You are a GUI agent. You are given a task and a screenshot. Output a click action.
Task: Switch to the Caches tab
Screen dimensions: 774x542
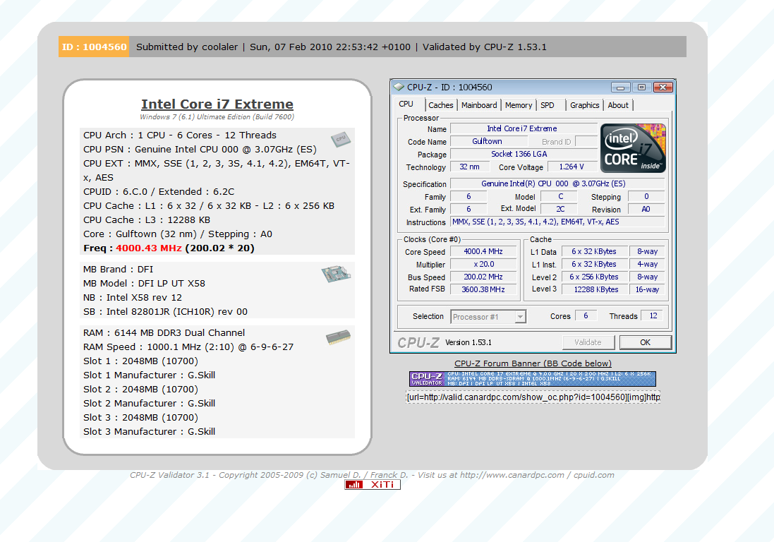(x=441, y=105)
